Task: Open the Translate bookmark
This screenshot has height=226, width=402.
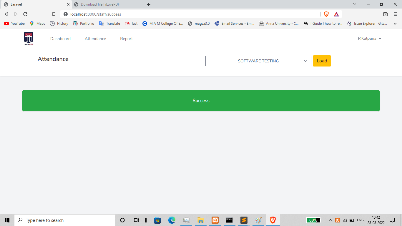Action: tap(109, 24)
